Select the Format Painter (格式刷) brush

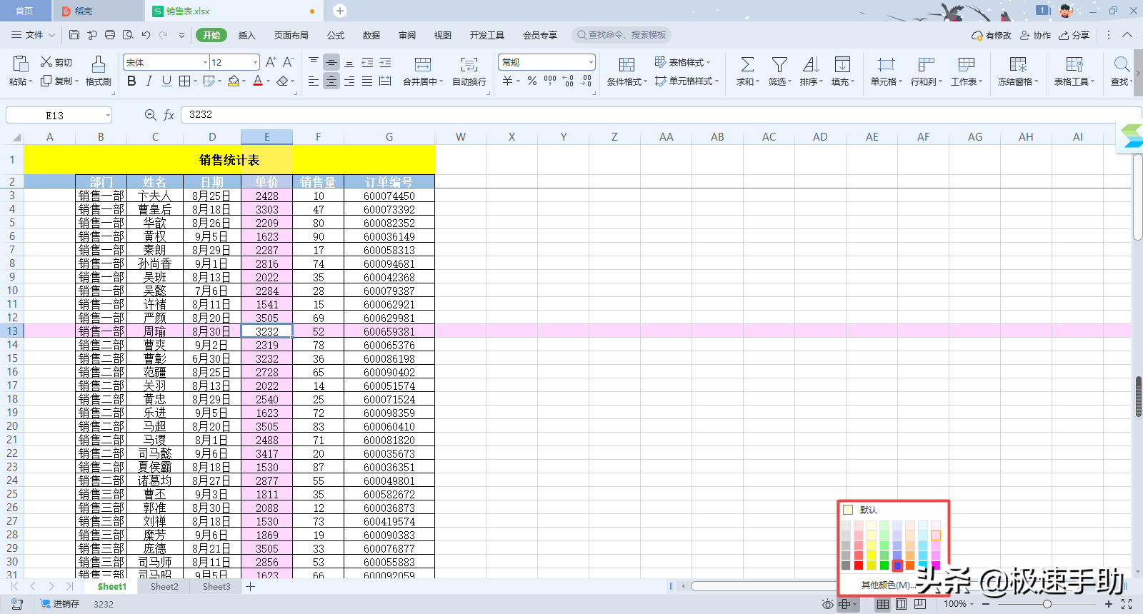(99, 64)
